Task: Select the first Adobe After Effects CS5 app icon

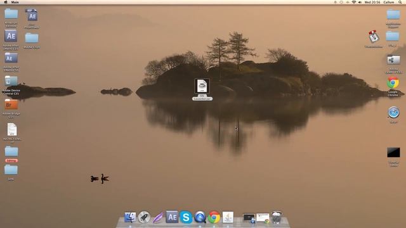Action: [x=11, y=36]
